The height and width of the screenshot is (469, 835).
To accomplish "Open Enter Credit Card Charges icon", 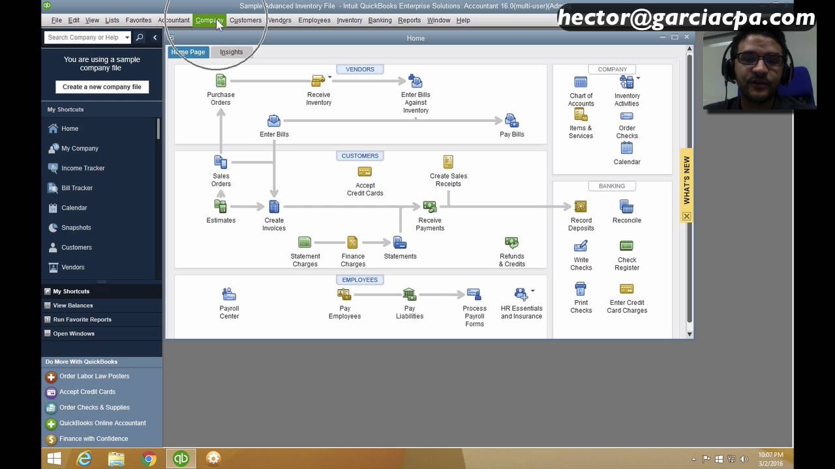I will click(626, 289).
